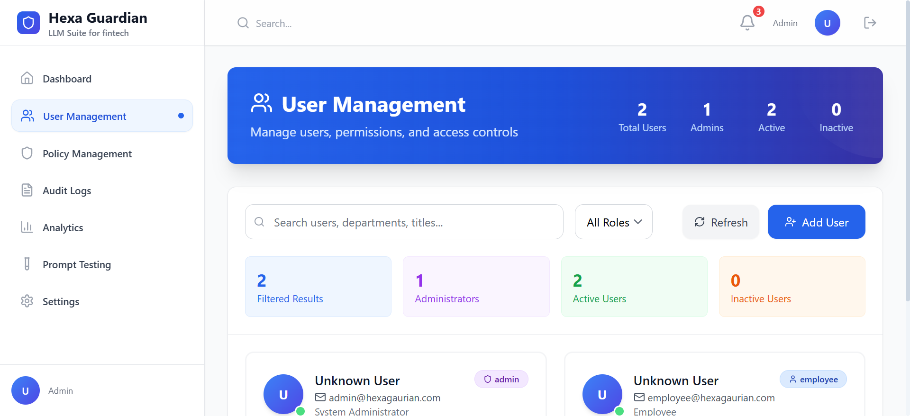
Task: Click the Analytics bar chart icon
Action: click(27, 227)
